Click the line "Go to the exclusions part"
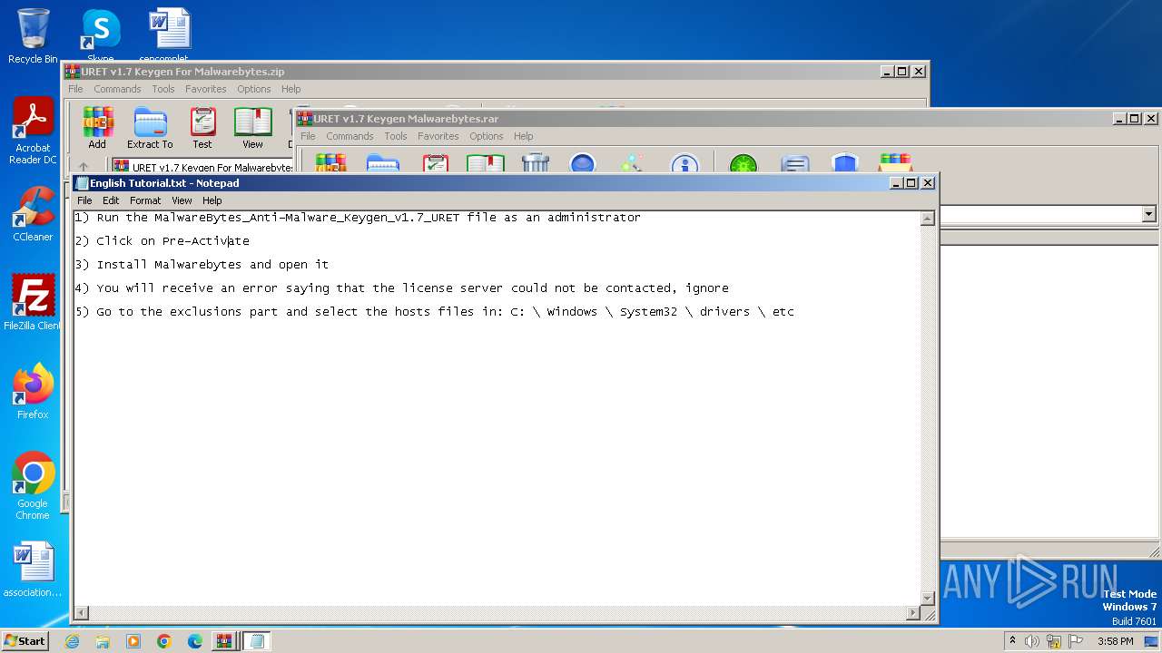This screenshot has height=653, width=1162. point(434,312)
